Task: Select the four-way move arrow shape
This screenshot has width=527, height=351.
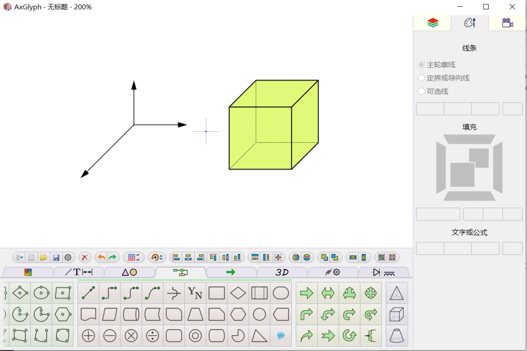Action: tap(370, 292)
